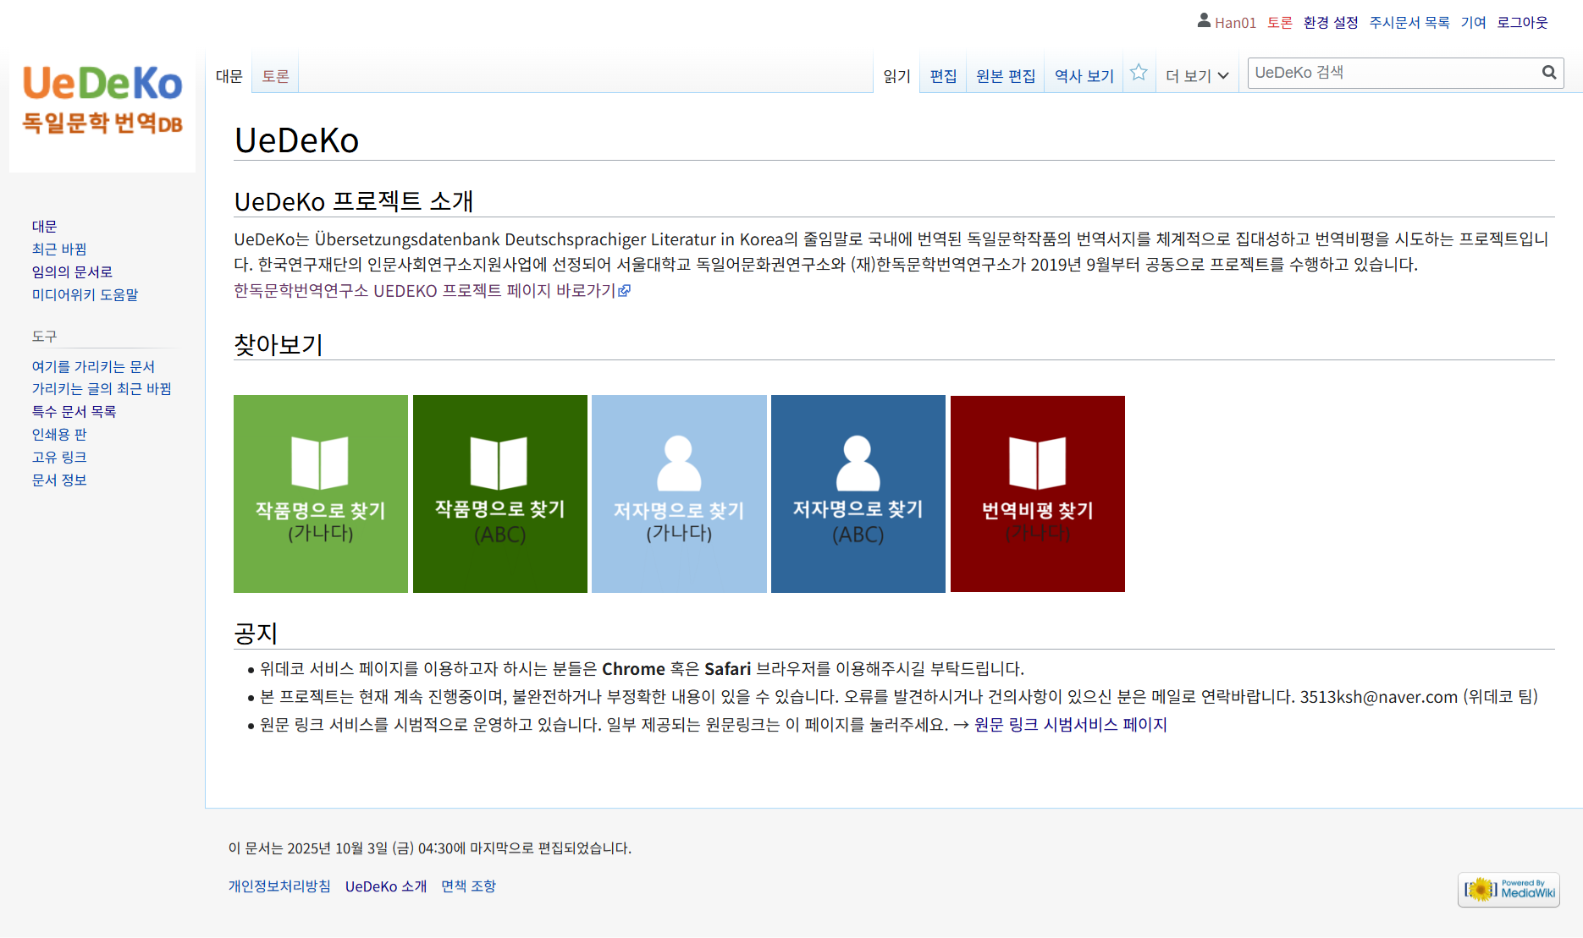
Task: Select the 토론 page tab
Action: pos(275,76)
